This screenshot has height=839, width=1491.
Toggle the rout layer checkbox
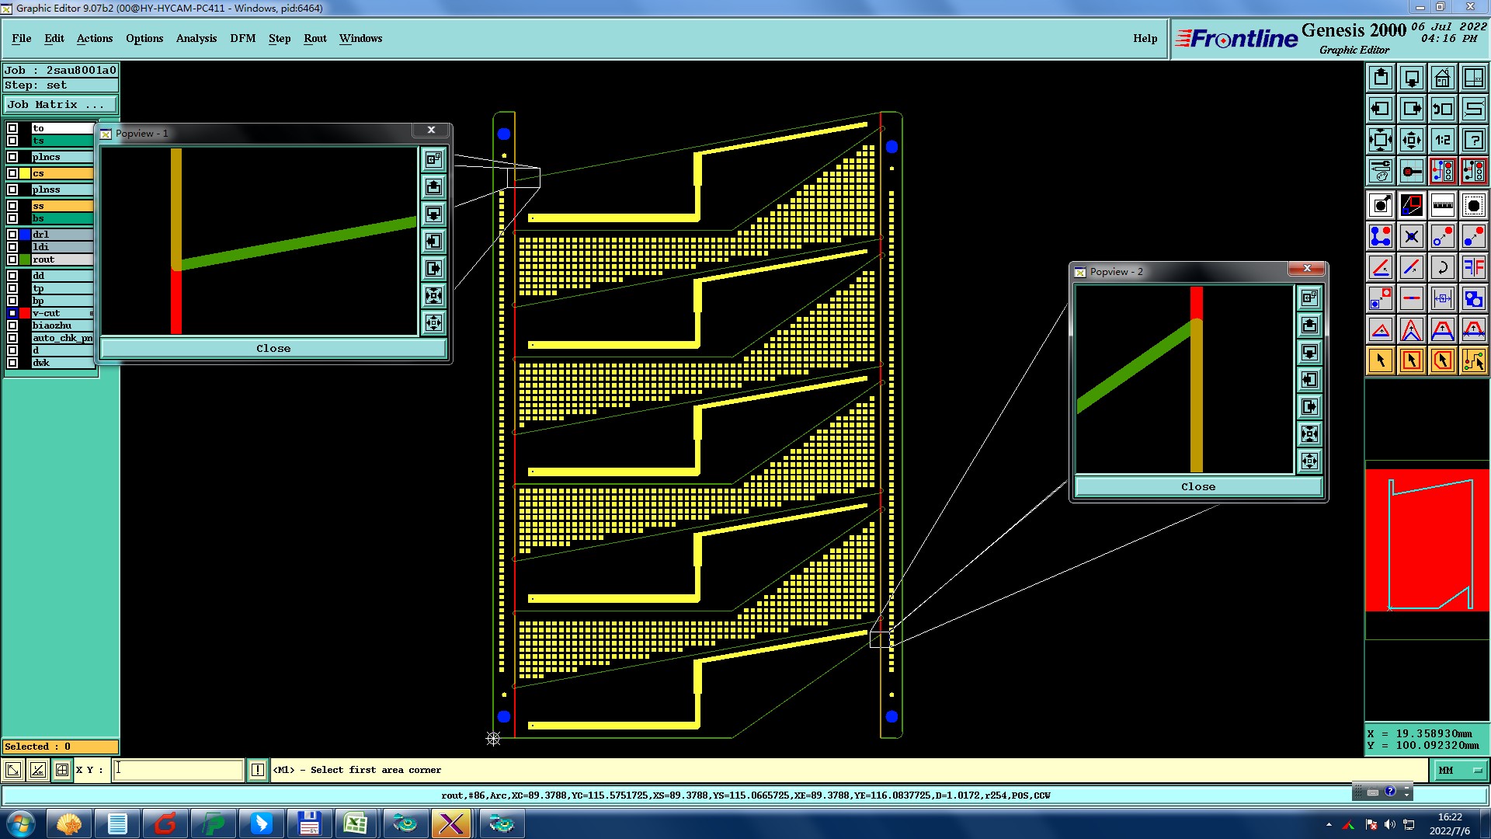[x=12, y=259]
